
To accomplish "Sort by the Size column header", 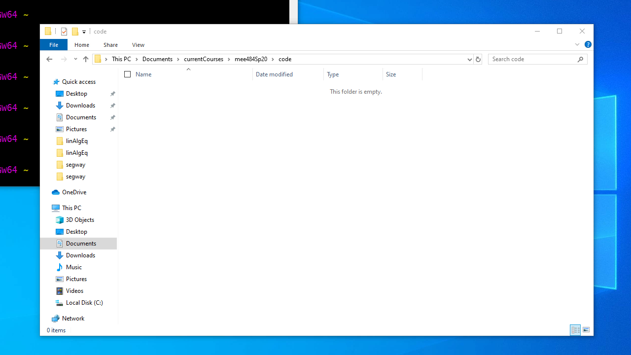I will (x=391, y=74).
